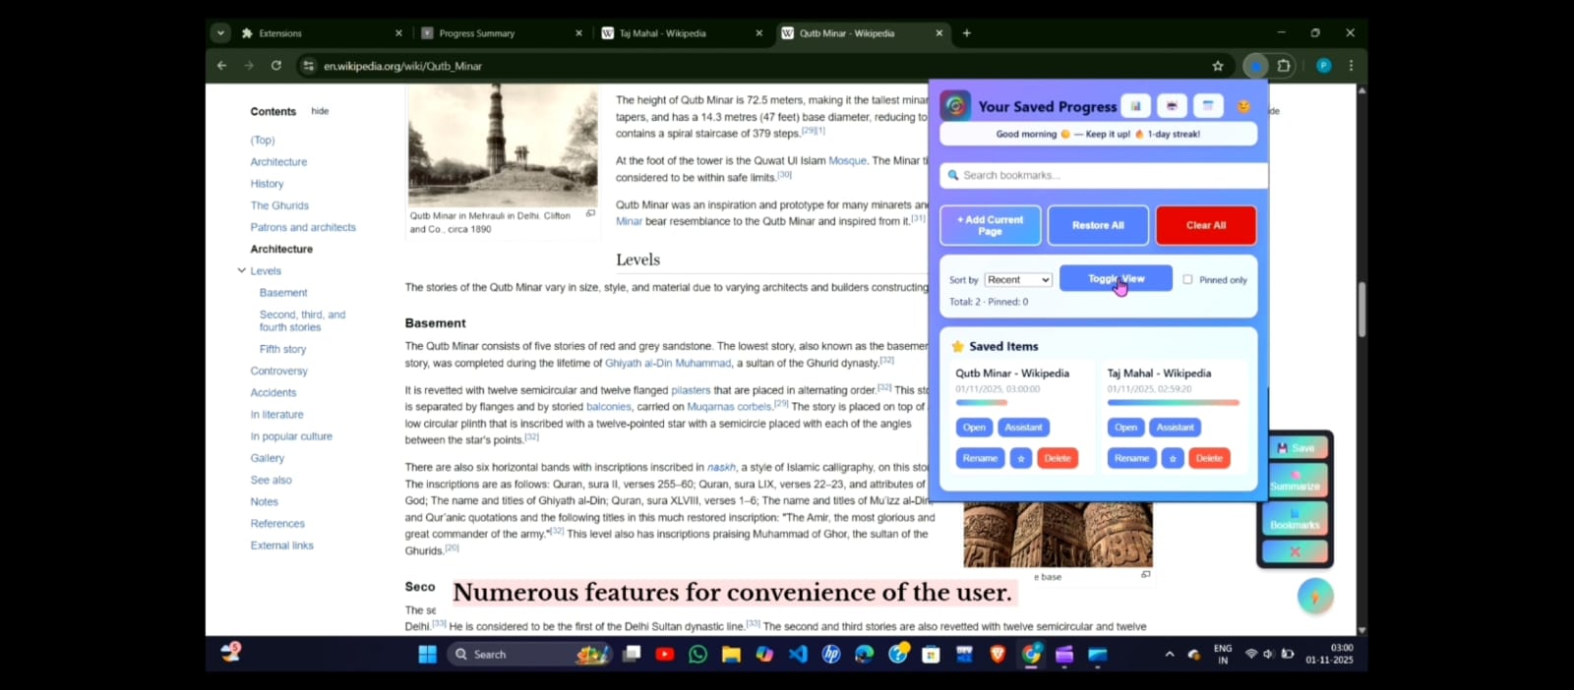Go back with the browser back arrow
Viewport: 1574px width, 690px height.
(221, 66)
